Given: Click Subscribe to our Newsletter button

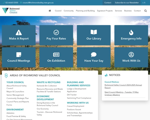Looking at the screenshot, I should coord(127,2).
